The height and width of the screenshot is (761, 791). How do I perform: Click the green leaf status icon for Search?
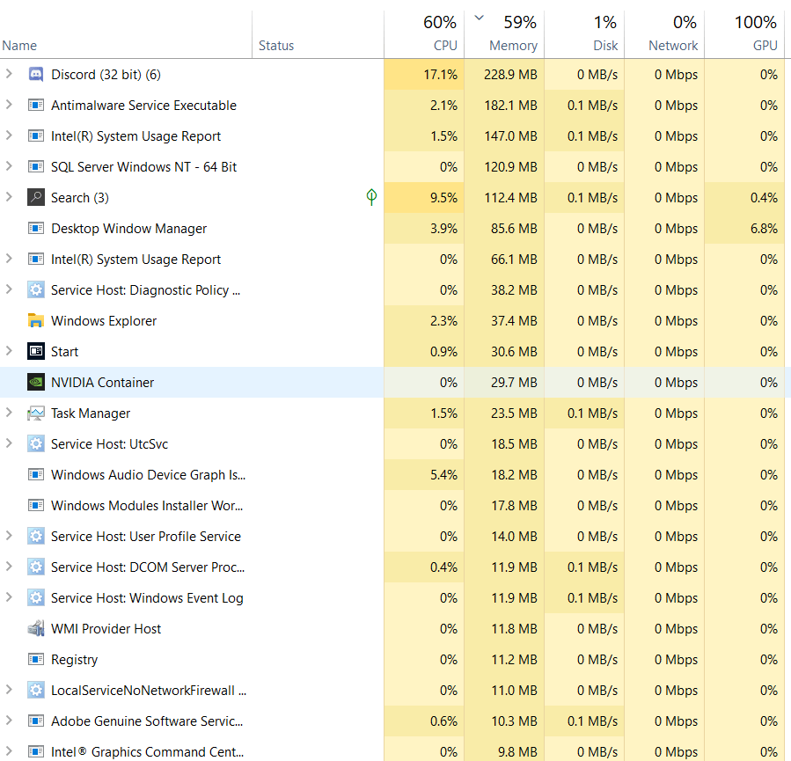tap(371, 197)
